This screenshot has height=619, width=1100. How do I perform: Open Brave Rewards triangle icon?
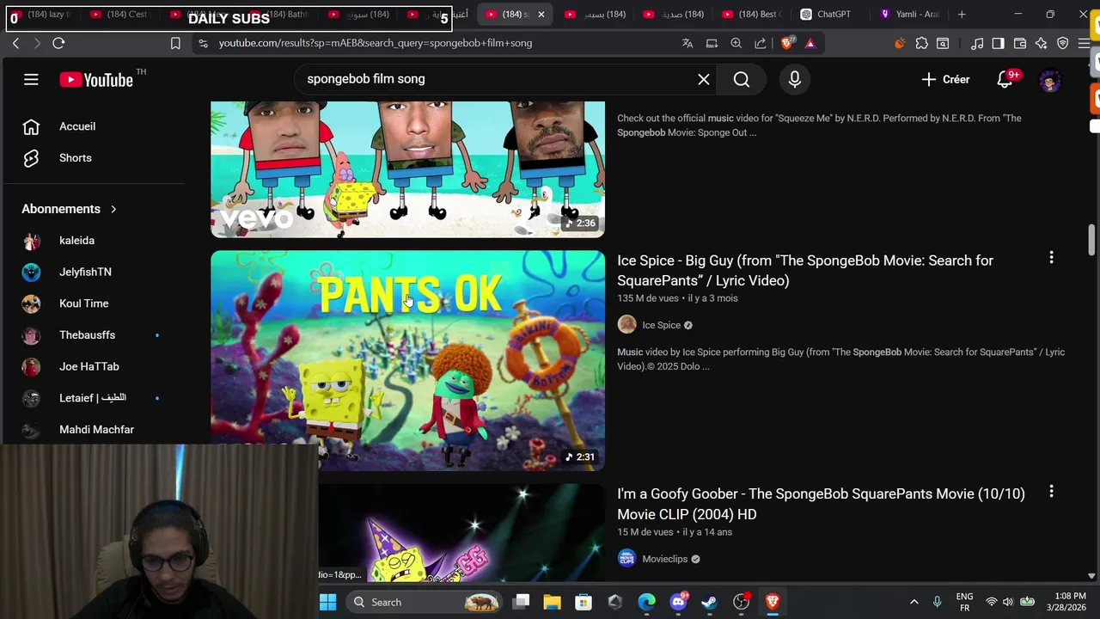coord(810,43)
